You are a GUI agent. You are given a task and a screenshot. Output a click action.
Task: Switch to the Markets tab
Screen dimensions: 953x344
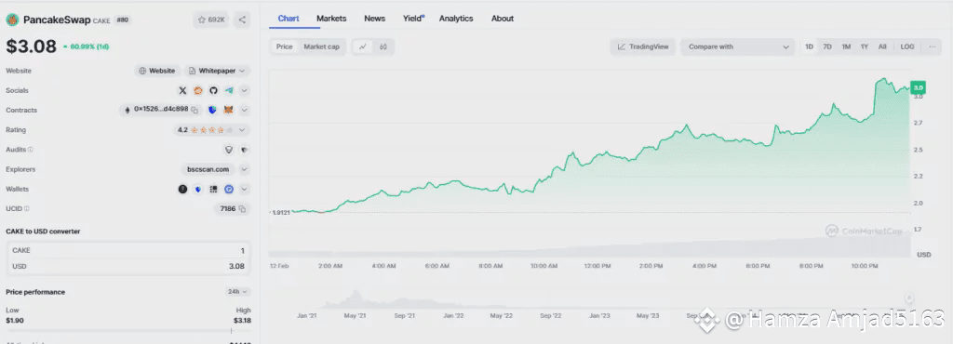pyautogui.click(x=331, y=19)
